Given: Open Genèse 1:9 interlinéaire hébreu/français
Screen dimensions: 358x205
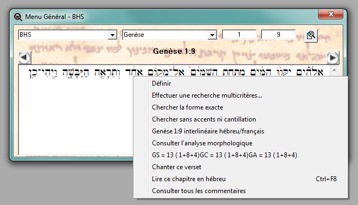Looking at the screenshot, I should coord(241,131).
